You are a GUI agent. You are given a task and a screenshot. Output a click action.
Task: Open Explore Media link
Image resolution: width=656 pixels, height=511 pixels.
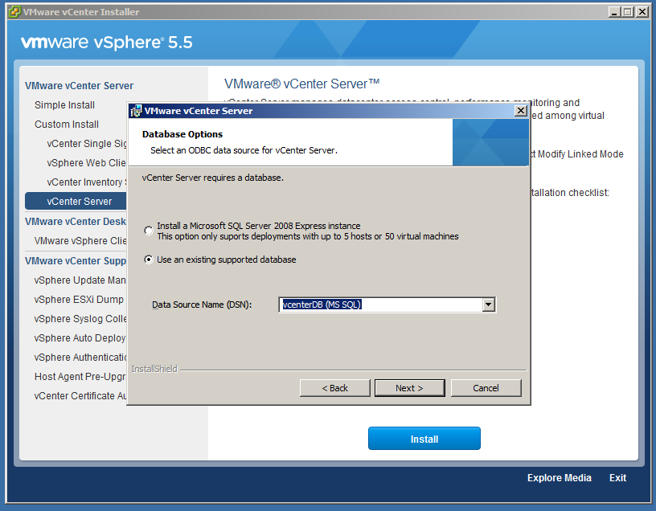[x=559, y=478]
